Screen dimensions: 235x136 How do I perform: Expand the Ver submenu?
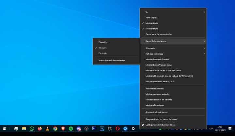point(173,12)
